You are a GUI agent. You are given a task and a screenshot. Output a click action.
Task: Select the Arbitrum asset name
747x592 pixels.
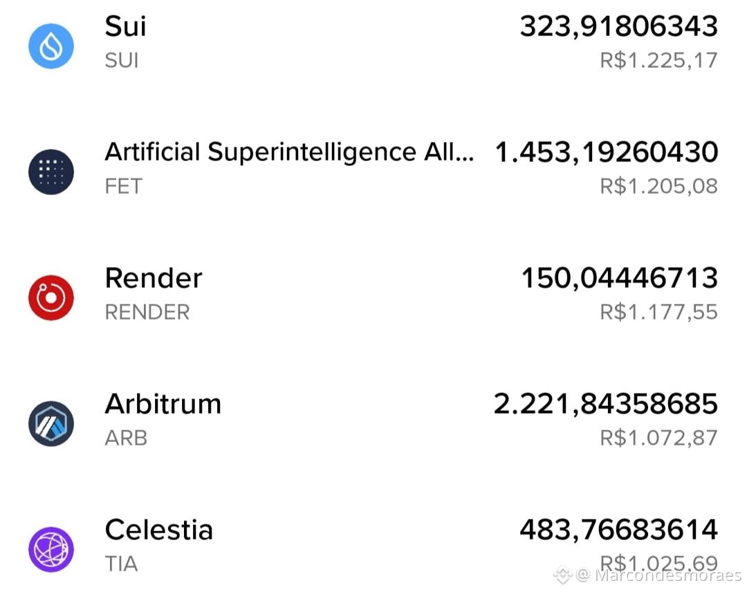[x=163, y=403]
